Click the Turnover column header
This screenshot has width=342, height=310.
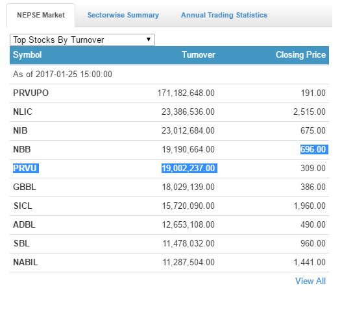pos(199,54)
